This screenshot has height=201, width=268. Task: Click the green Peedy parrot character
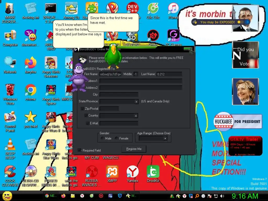113,56
